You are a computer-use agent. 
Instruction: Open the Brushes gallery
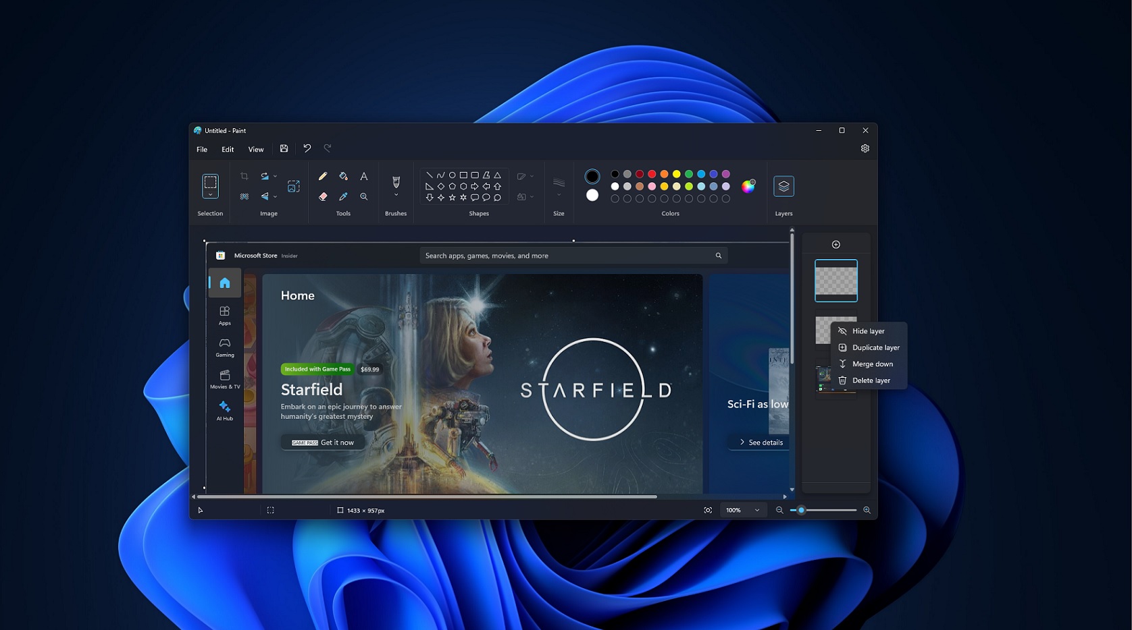396,185
